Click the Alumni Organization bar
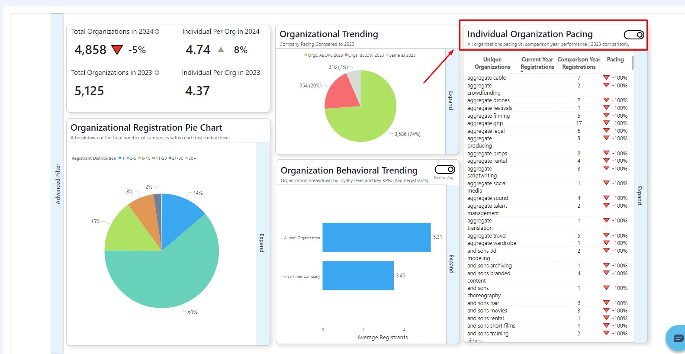Viewport: 685px width, 354px height. pyautogui.click(x=376, y=237)
